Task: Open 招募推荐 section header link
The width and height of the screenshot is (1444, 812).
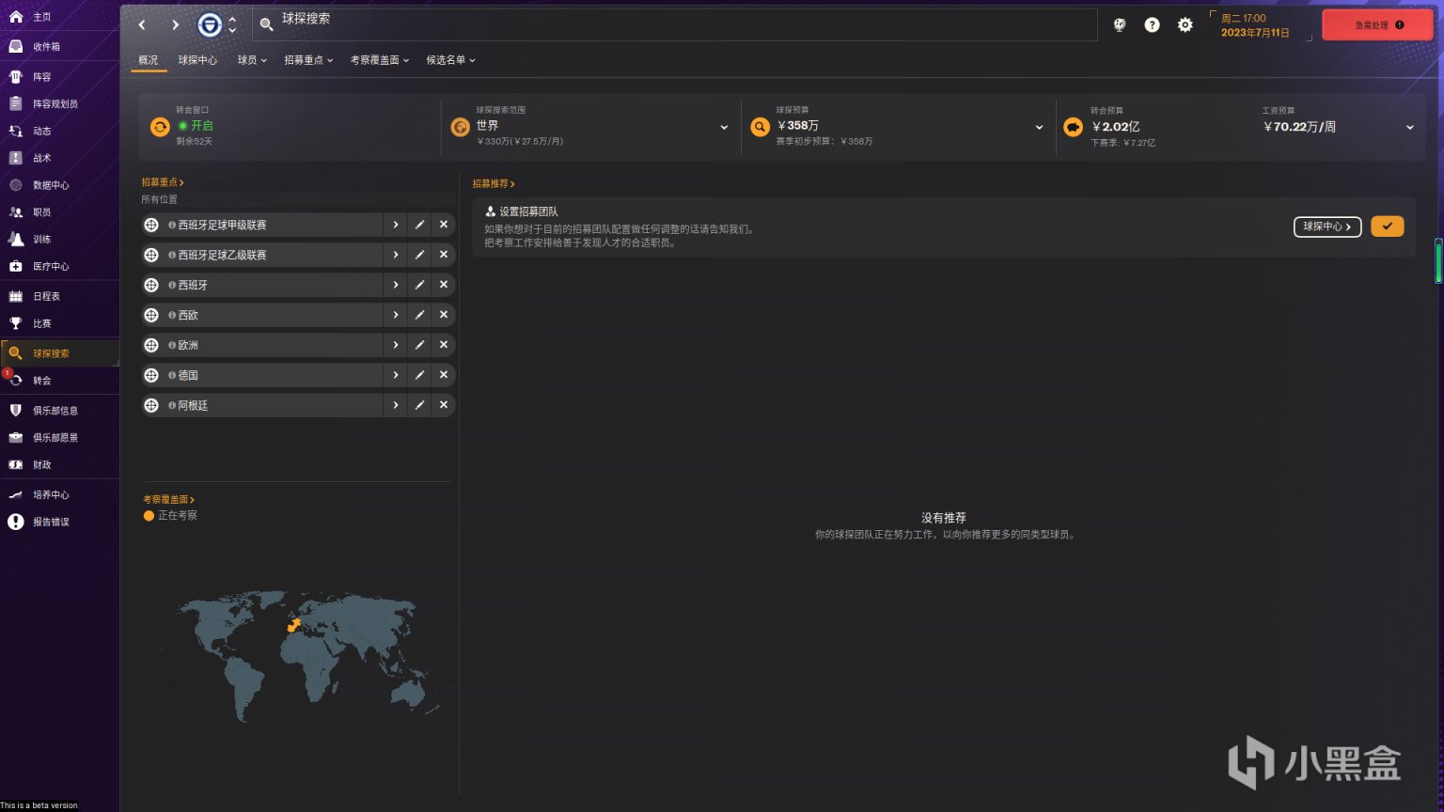Action: (494, 183)
